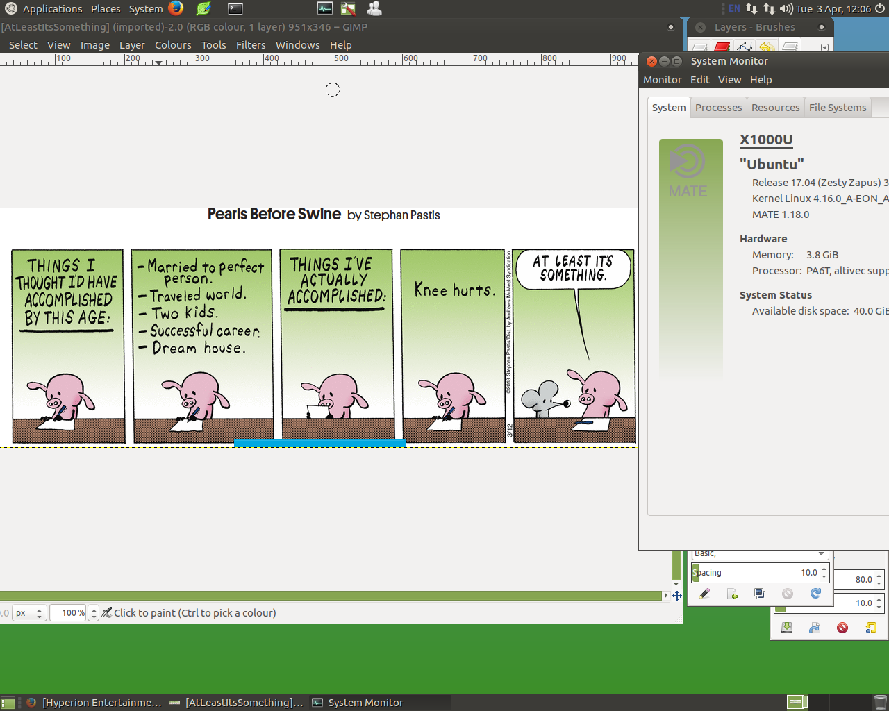Click the volume speaker icon
Viewport: 889px width, 711px height.
point(786,8)
